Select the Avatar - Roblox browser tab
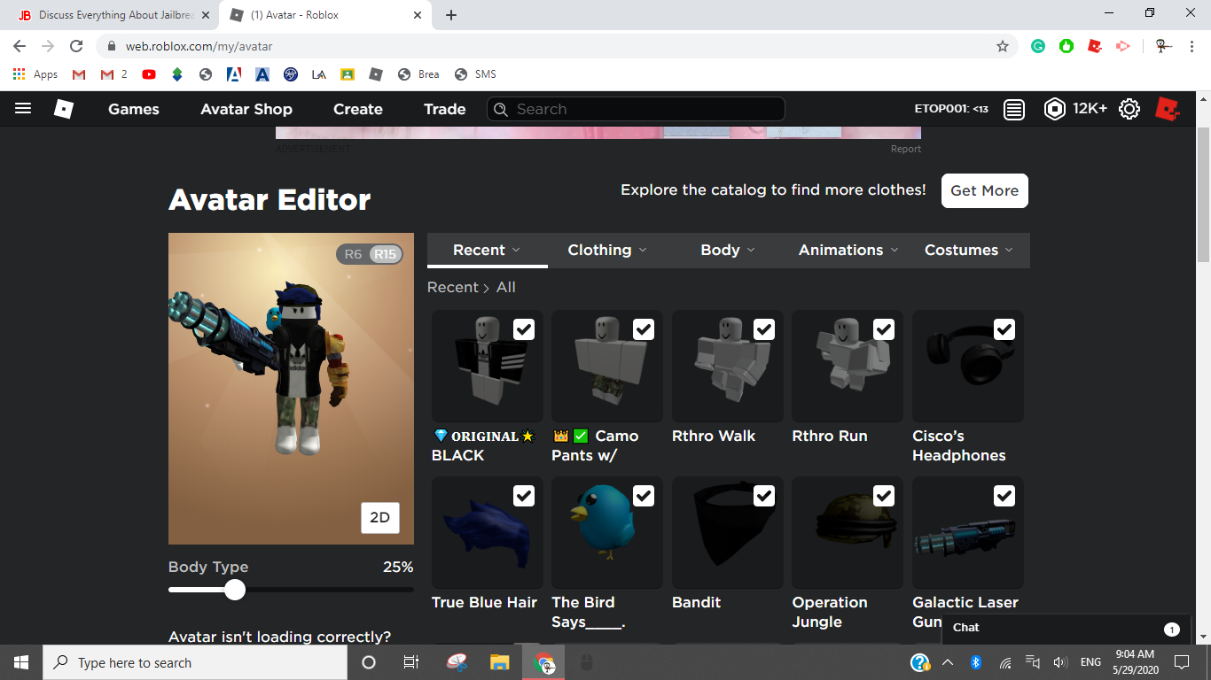 pyautogui.click(x=326, y=15)
